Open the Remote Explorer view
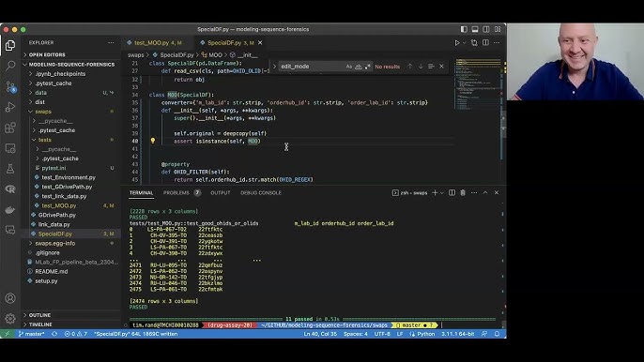This screenshot has height=362, width=644. click(x=10, y=148)
